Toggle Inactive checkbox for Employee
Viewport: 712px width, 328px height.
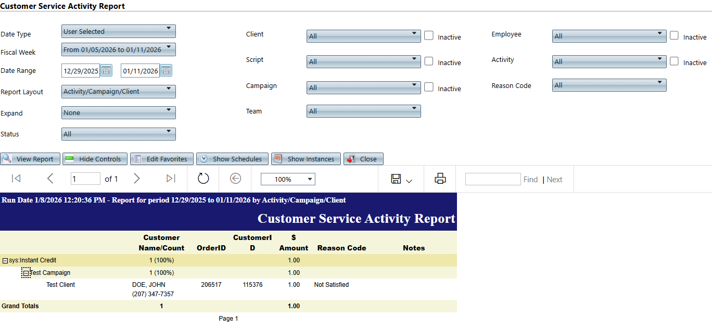pyautogui.click(x=675, y=35)
